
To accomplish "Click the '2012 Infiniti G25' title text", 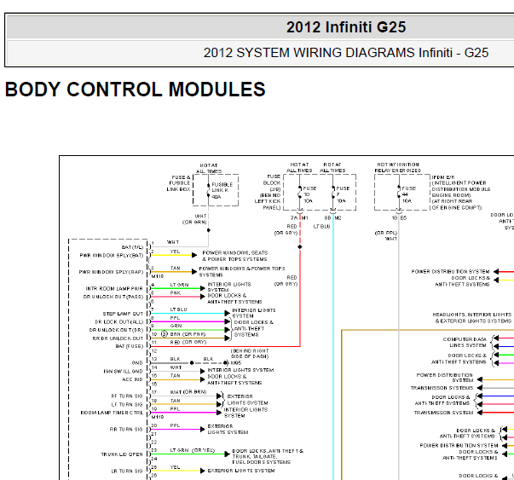I will coord(346,27).
